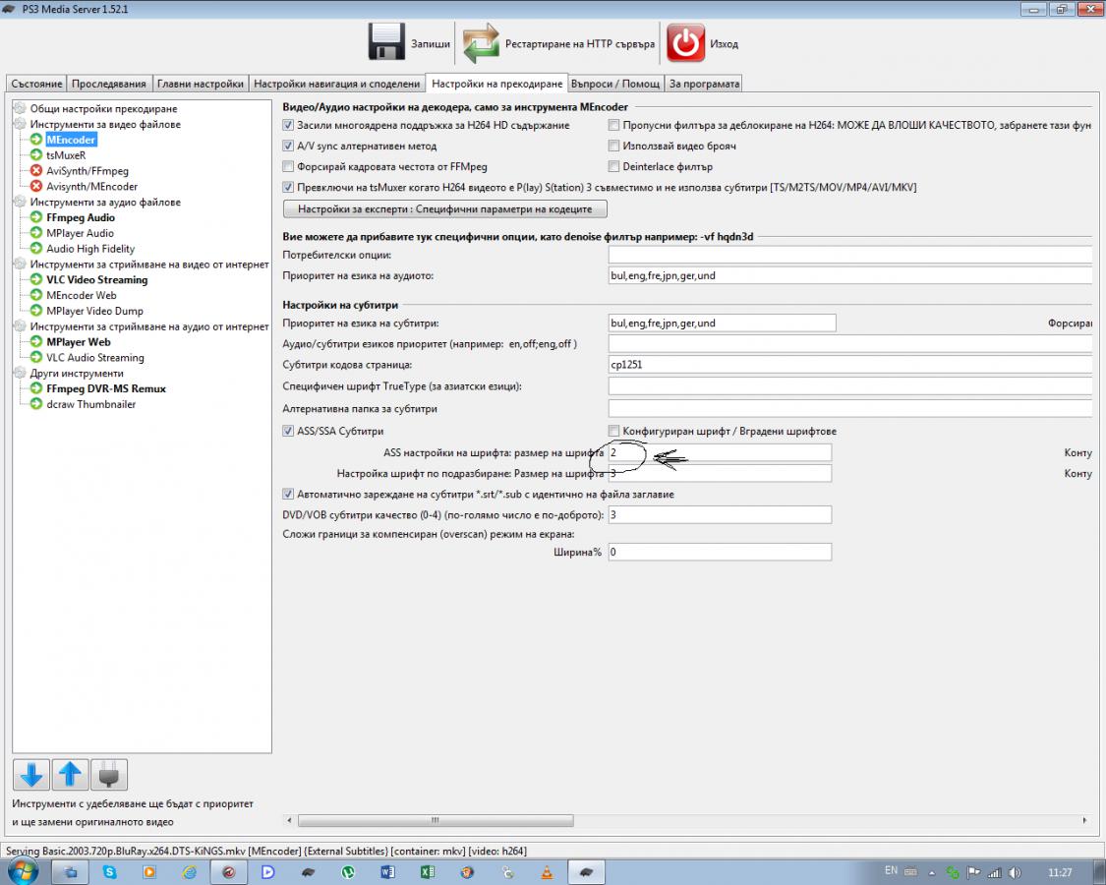Click green icon beside MPlayer Web
1106x885 pixels.
coord(36,341)
